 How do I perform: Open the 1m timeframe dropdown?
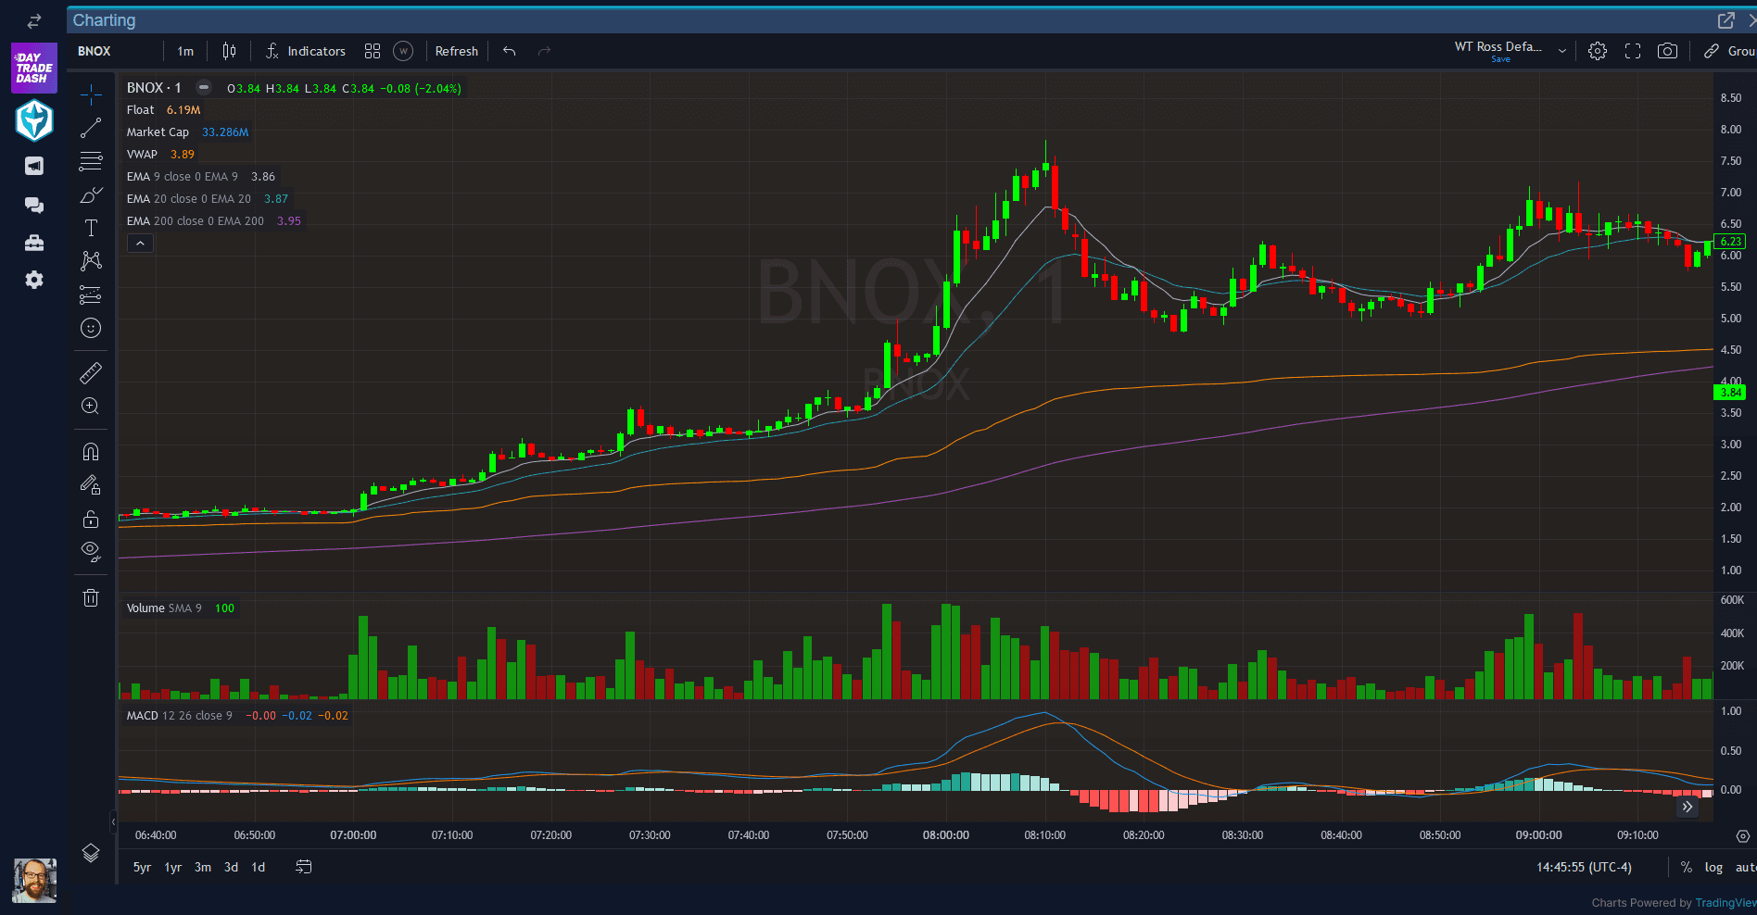tap(184, 51)
